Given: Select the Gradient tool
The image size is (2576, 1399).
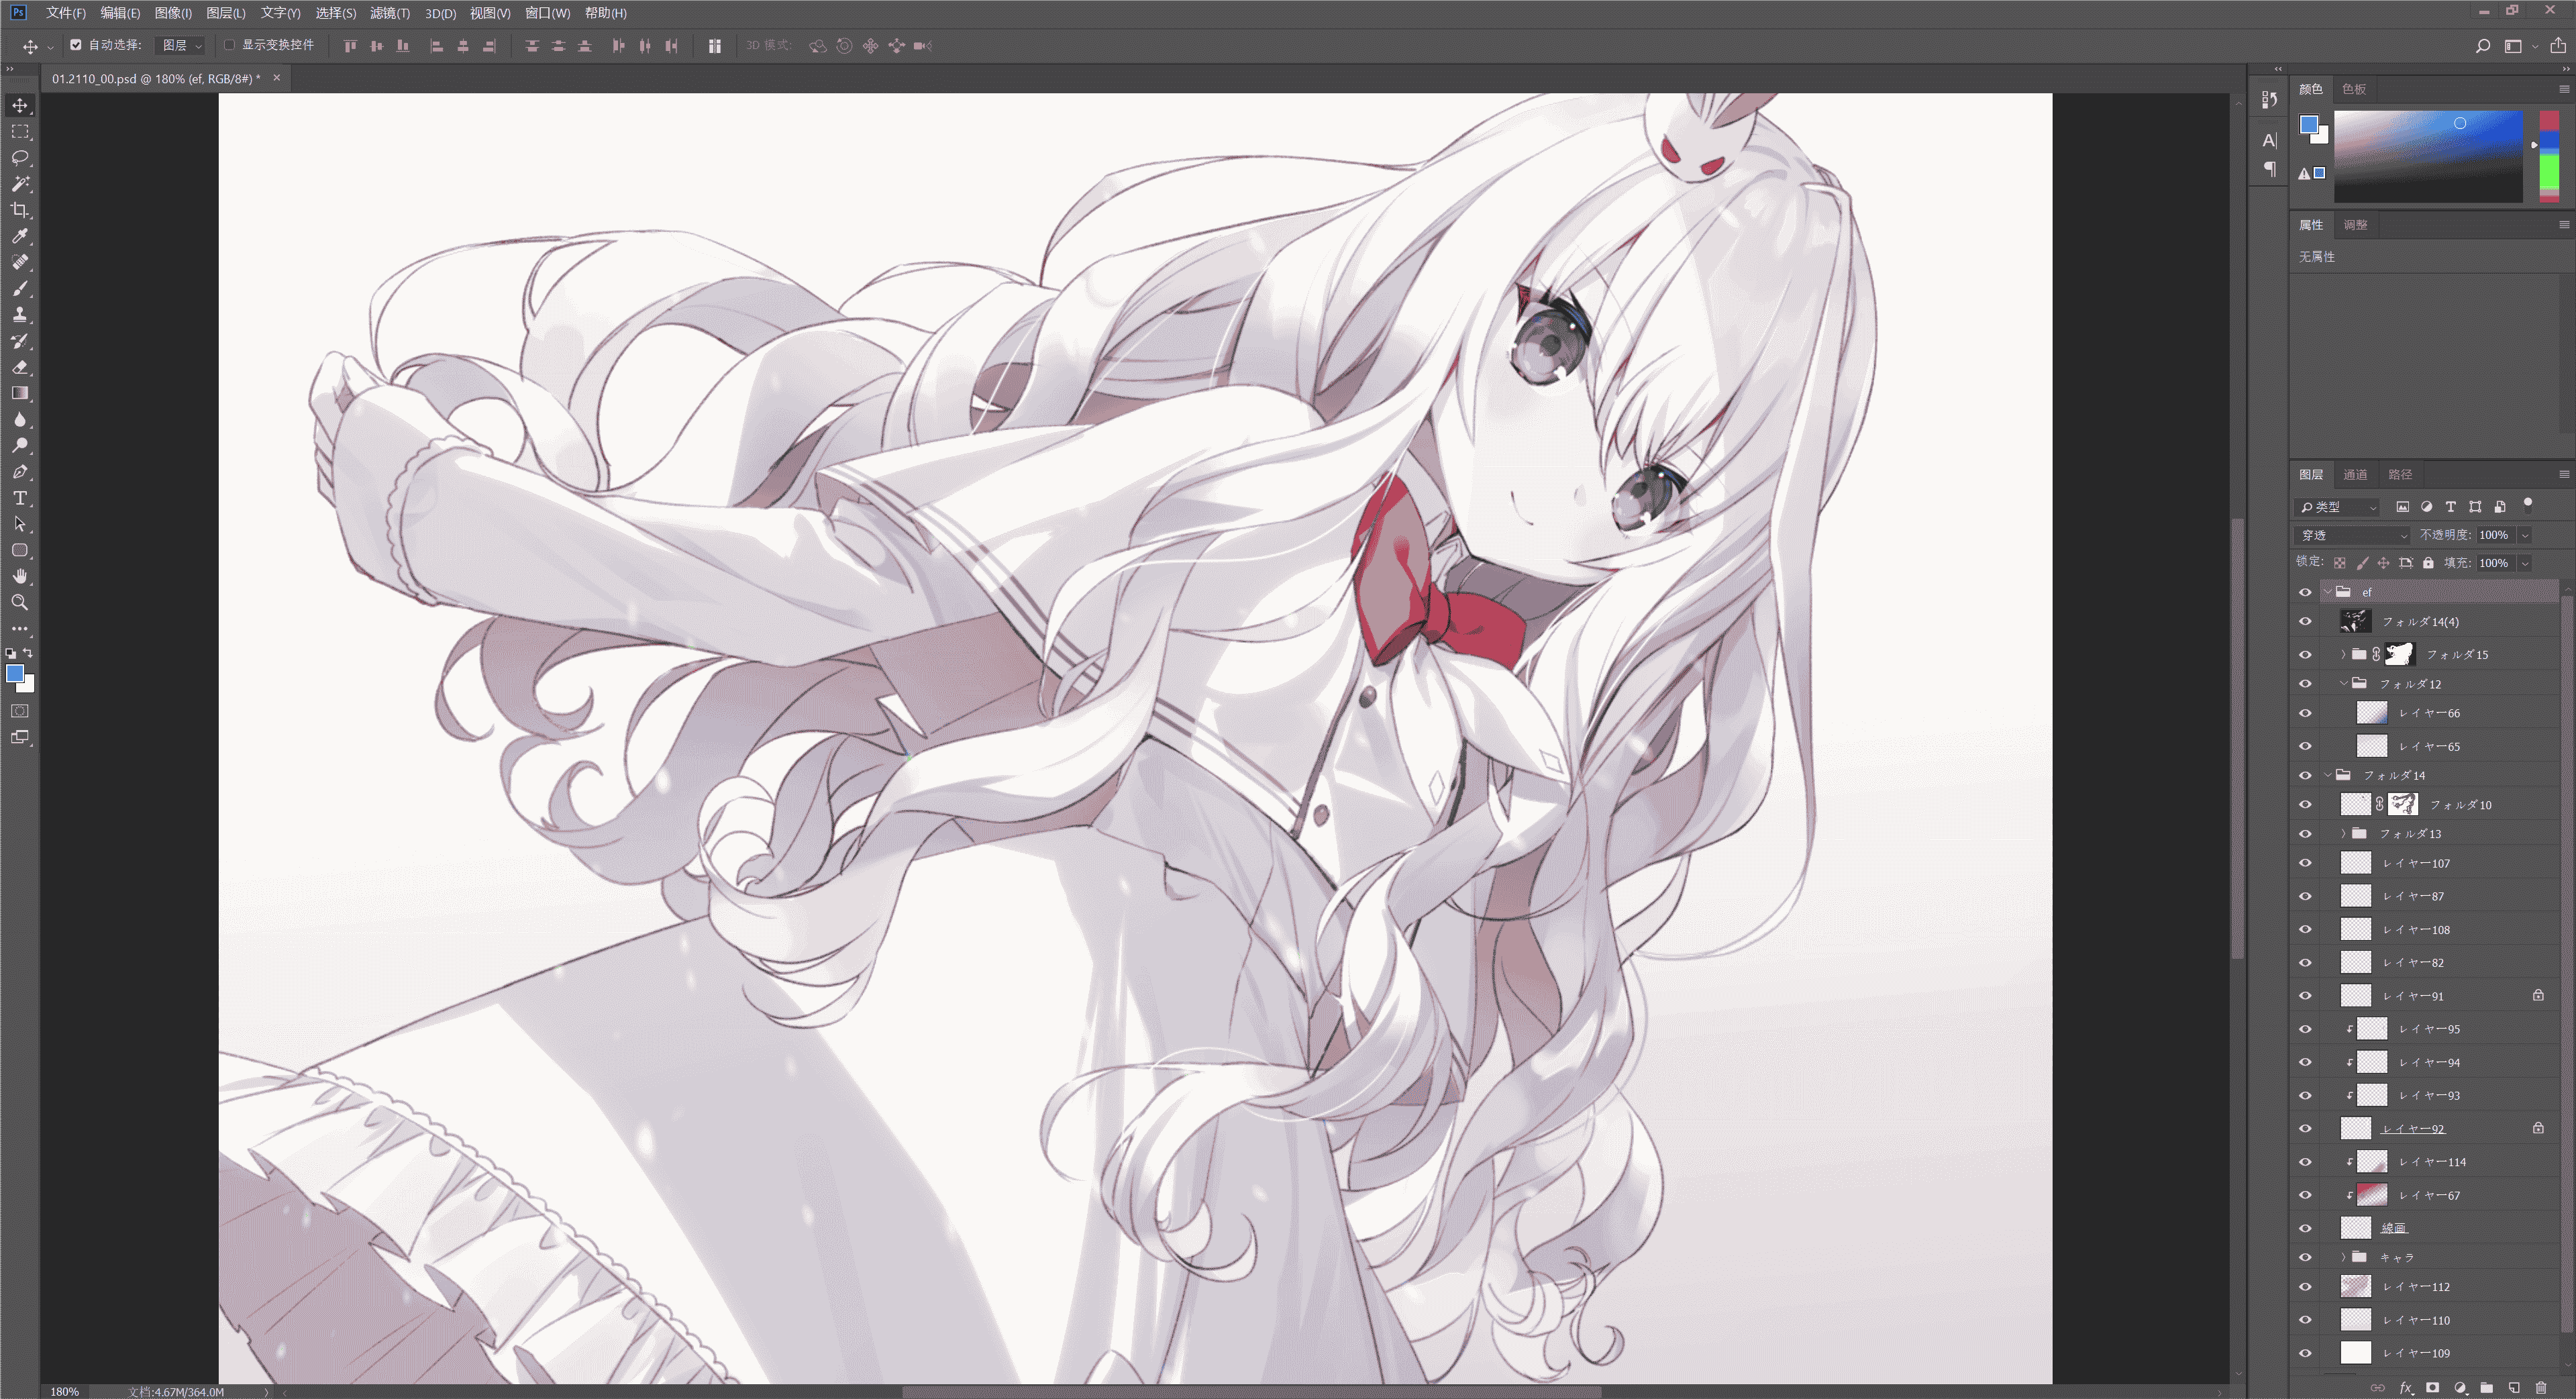Looking at the screenshot, I should click(x=20, y=393).
